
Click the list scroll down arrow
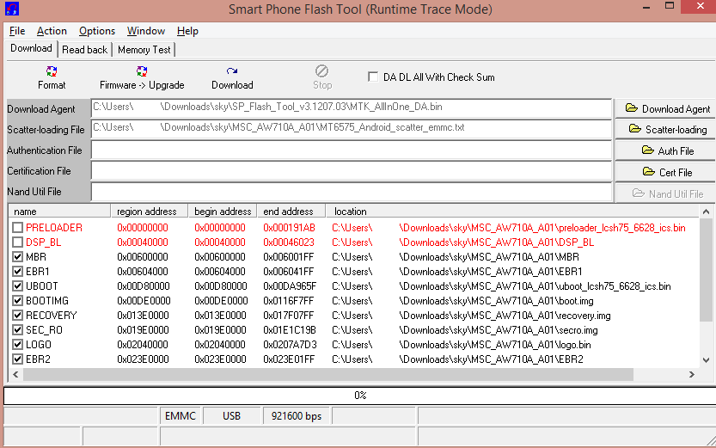tap(706, 360)
